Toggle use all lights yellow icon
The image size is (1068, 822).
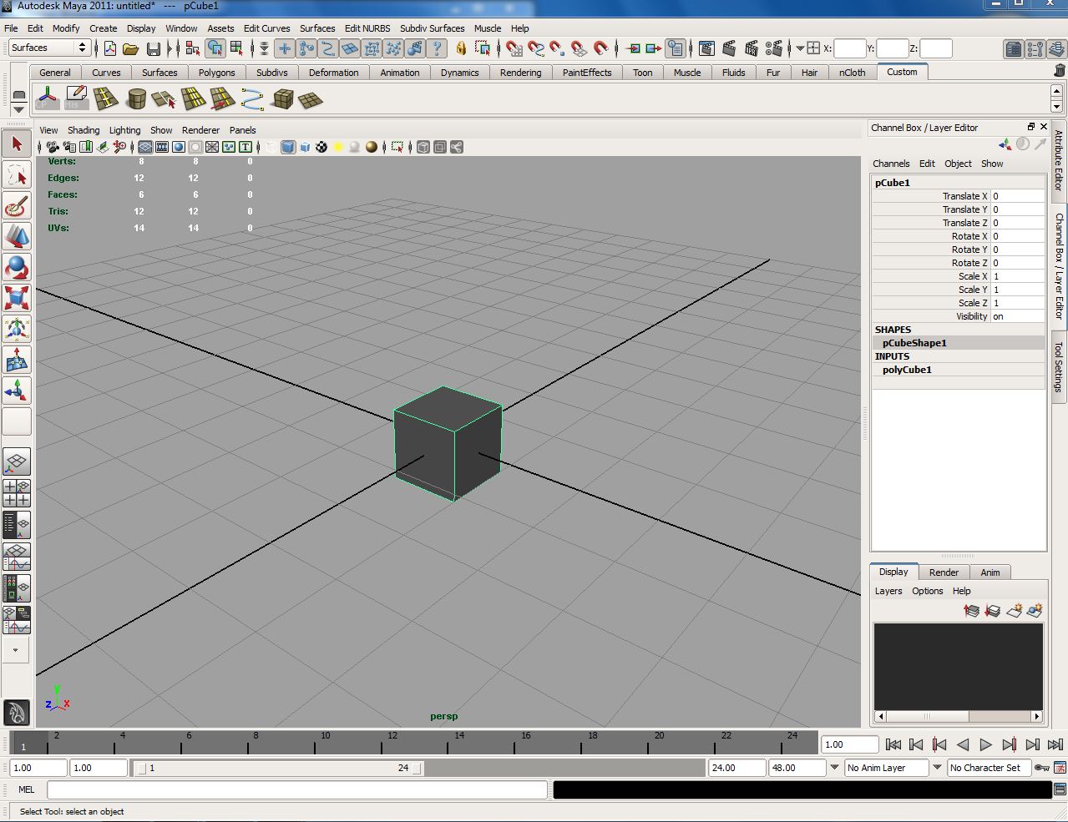tap(338, 147)
